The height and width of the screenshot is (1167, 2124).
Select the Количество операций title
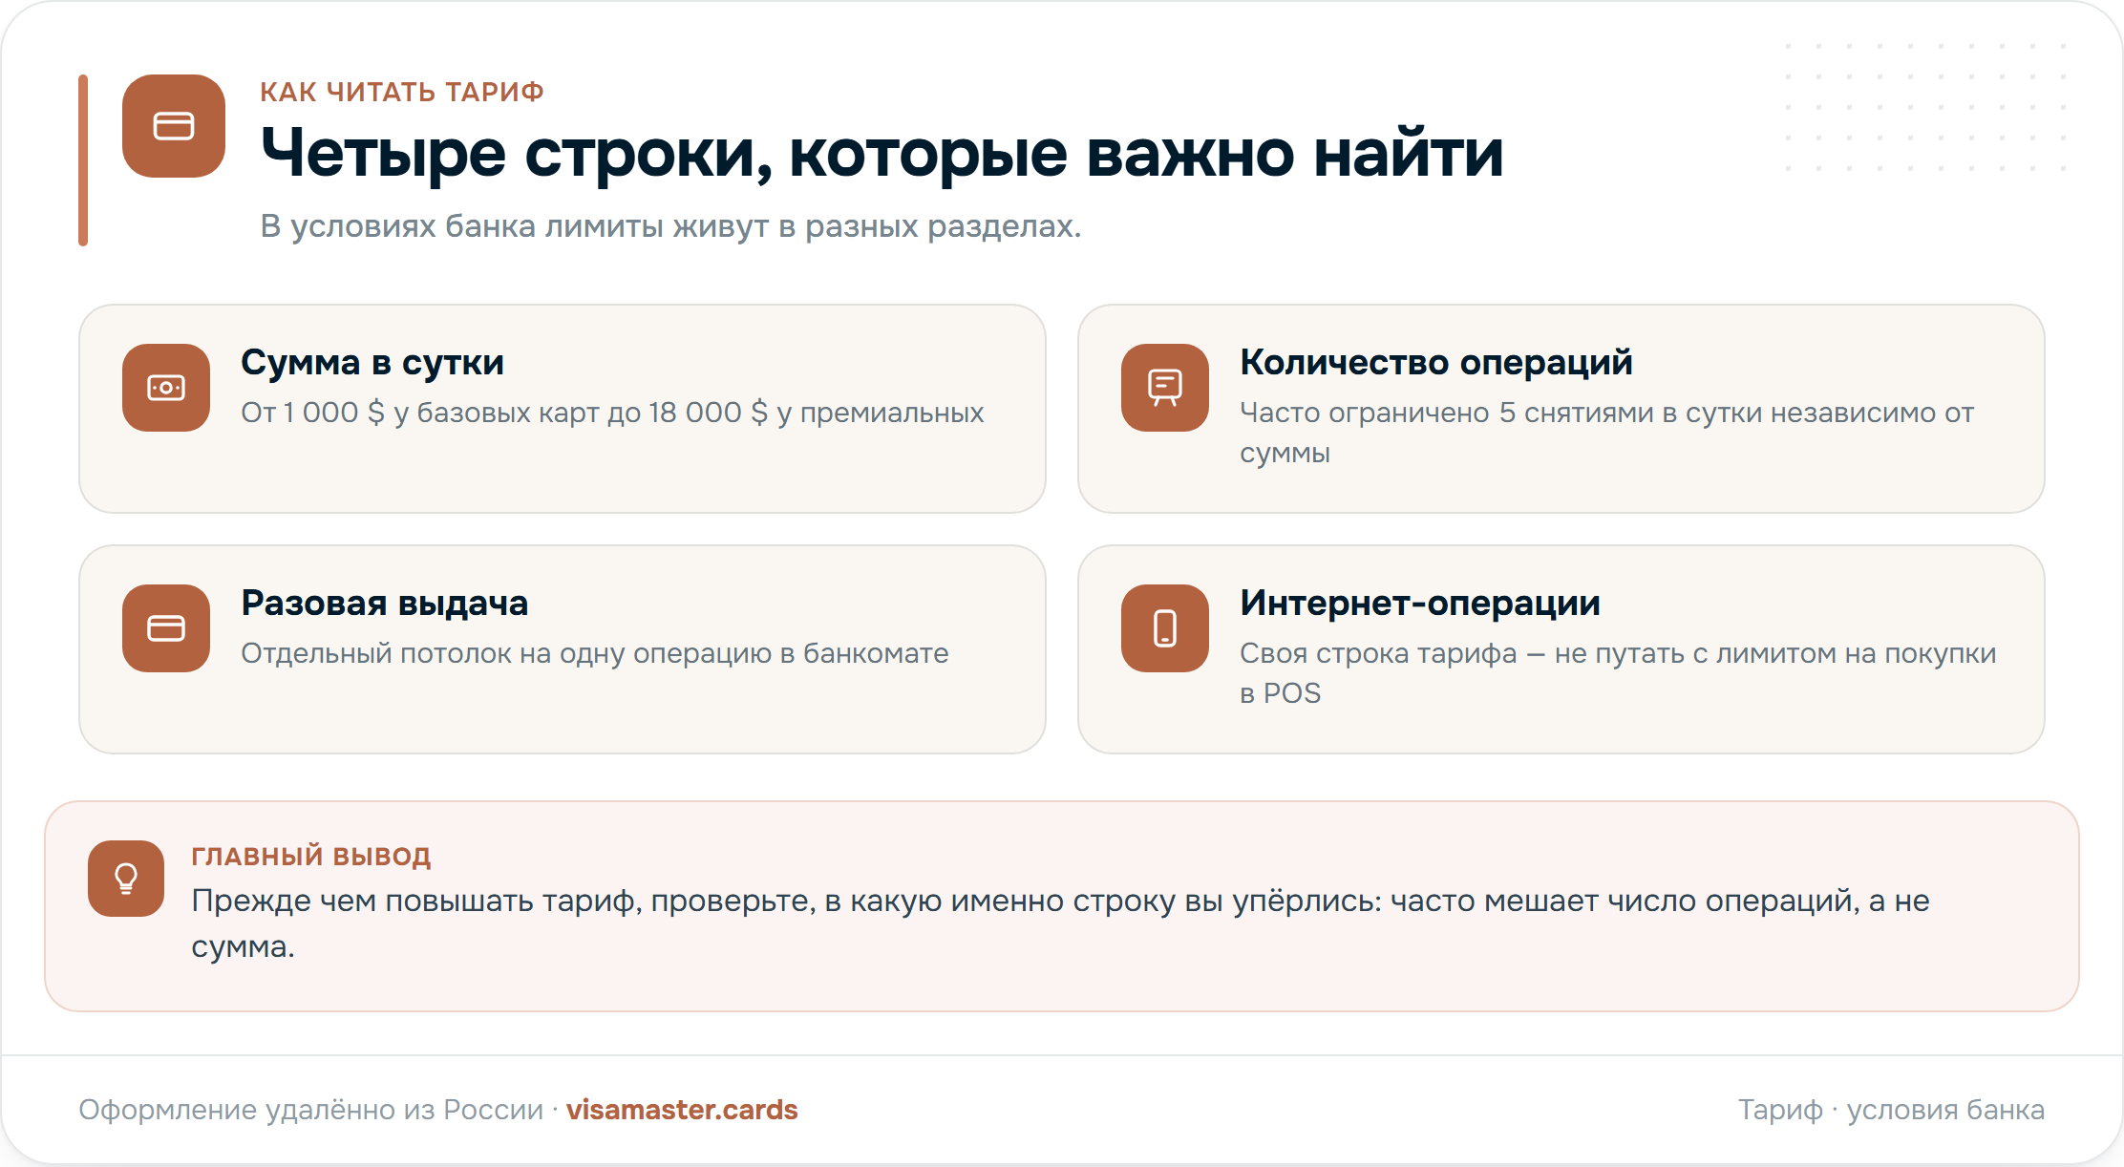click(1436, 363)
